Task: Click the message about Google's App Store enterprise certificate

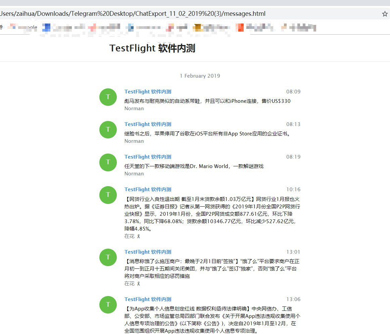Action: coord(207,134)
